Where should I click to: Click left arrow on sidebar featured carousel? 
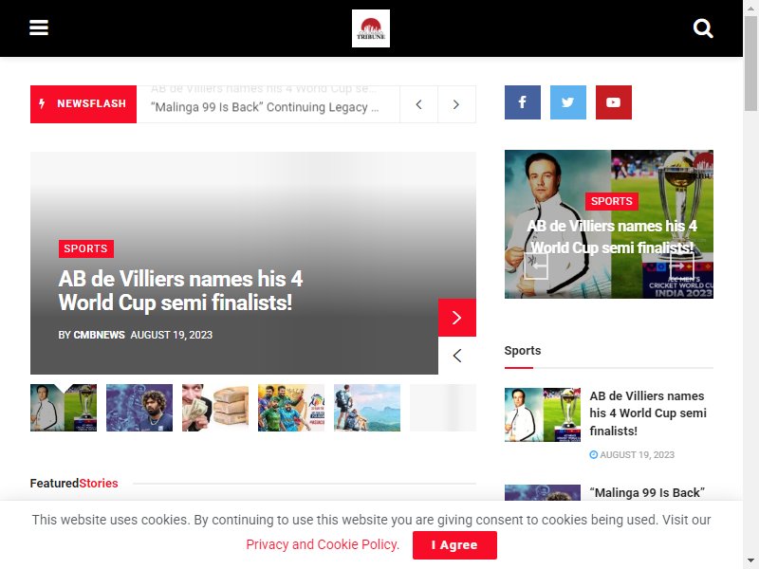[536, 266]
